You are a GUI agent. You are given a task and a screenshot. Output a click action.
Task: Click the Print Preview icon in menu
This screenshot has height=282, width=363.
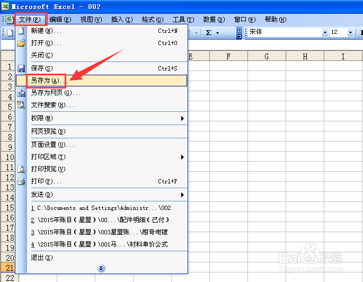(21, 169)
